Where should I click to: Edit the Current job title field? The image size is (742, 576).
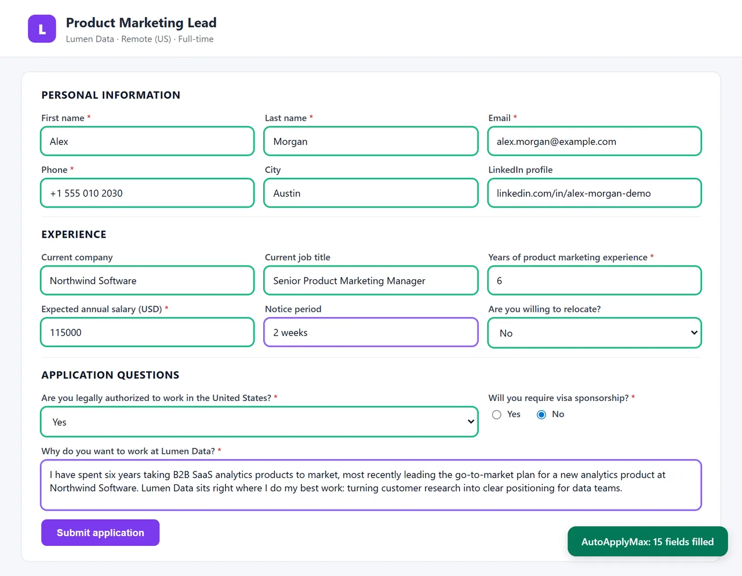pyautogui.click(x=371, y=280)
